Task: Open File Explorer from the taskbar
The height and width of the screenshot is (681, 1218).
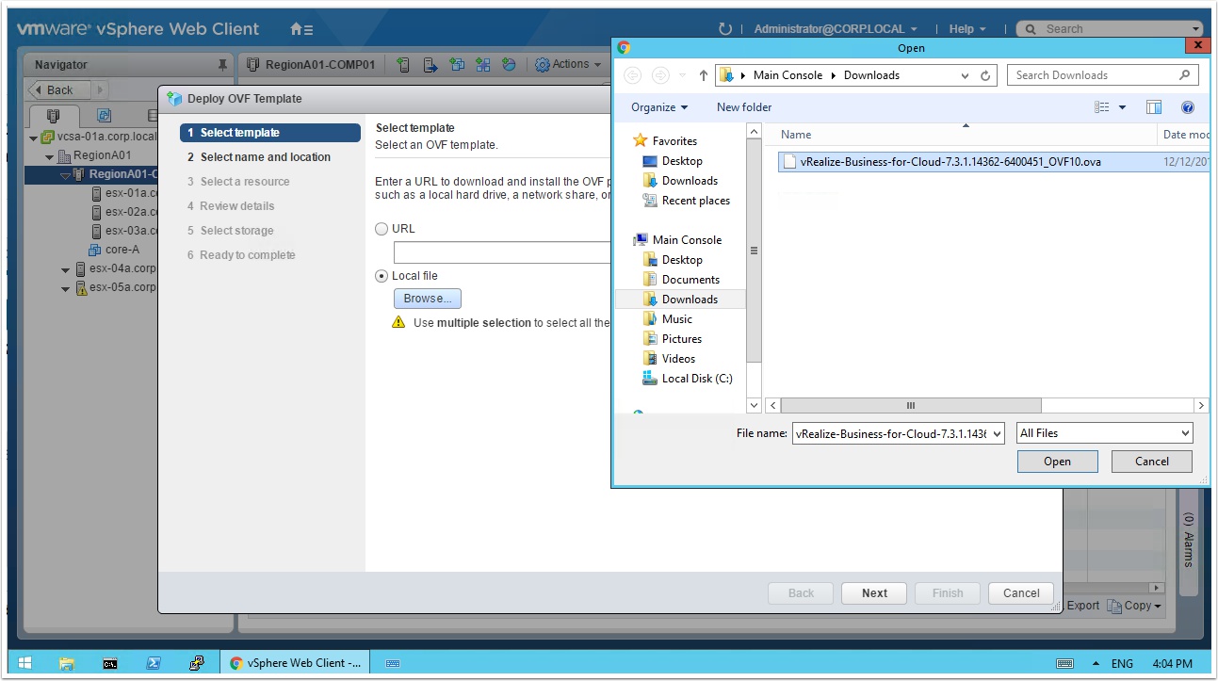Action: (67, 663)
